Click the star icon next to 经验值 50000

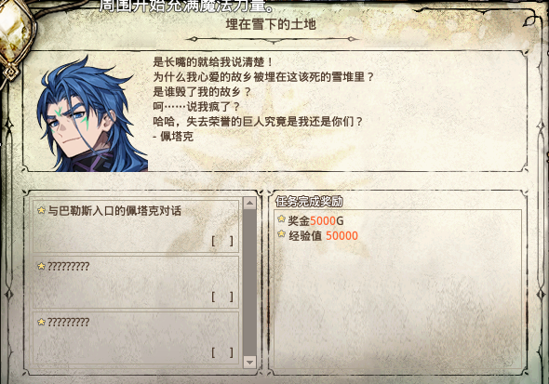(x=282, y=233)
